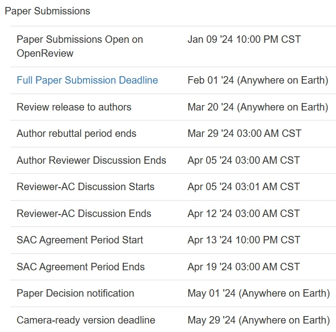This screenshot has height=332, width=336.
Task: Click the Feb 01 '24 deadline date
Action: tap(257, 80)
